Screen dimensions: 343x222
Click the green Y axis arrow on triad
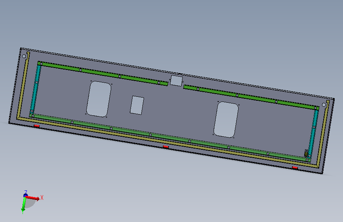tap(24, 204)
